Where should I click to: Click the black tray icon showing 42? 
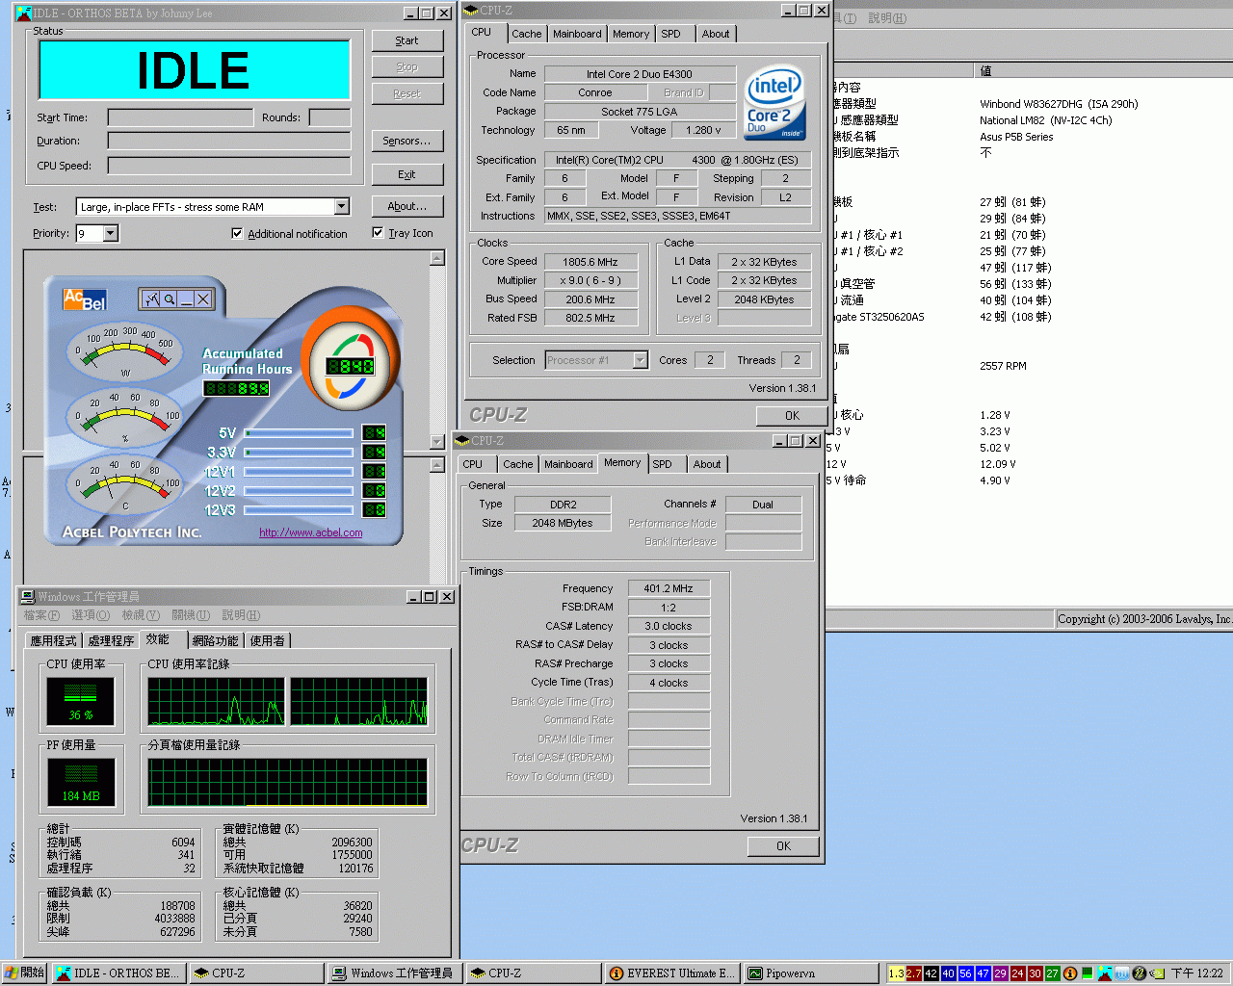pyautogui.click(x=931, y=973)
